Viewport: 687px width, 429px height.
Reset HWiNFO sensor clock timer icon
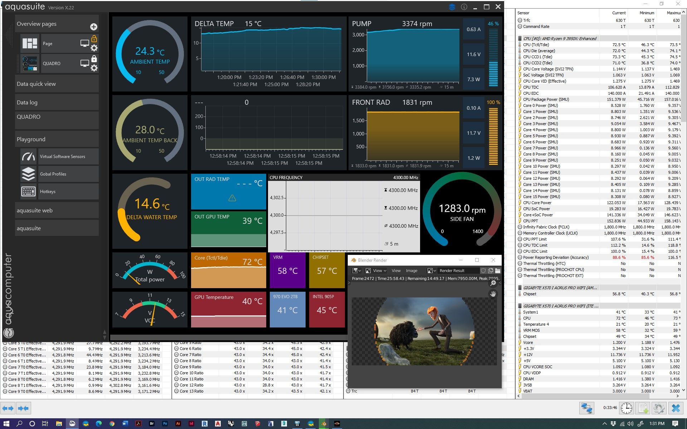tap(626, 408)
